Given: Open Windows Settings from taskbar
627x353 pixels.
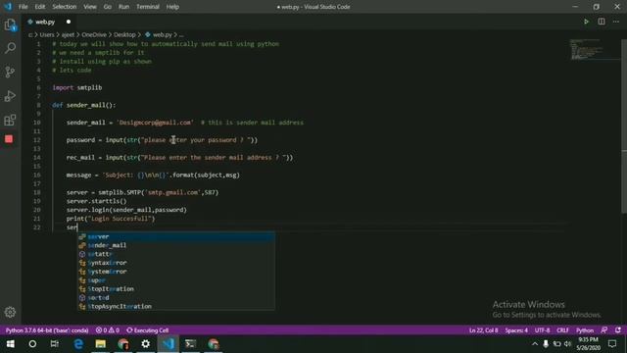Looking at the screenshot, I should pos(146,344).
